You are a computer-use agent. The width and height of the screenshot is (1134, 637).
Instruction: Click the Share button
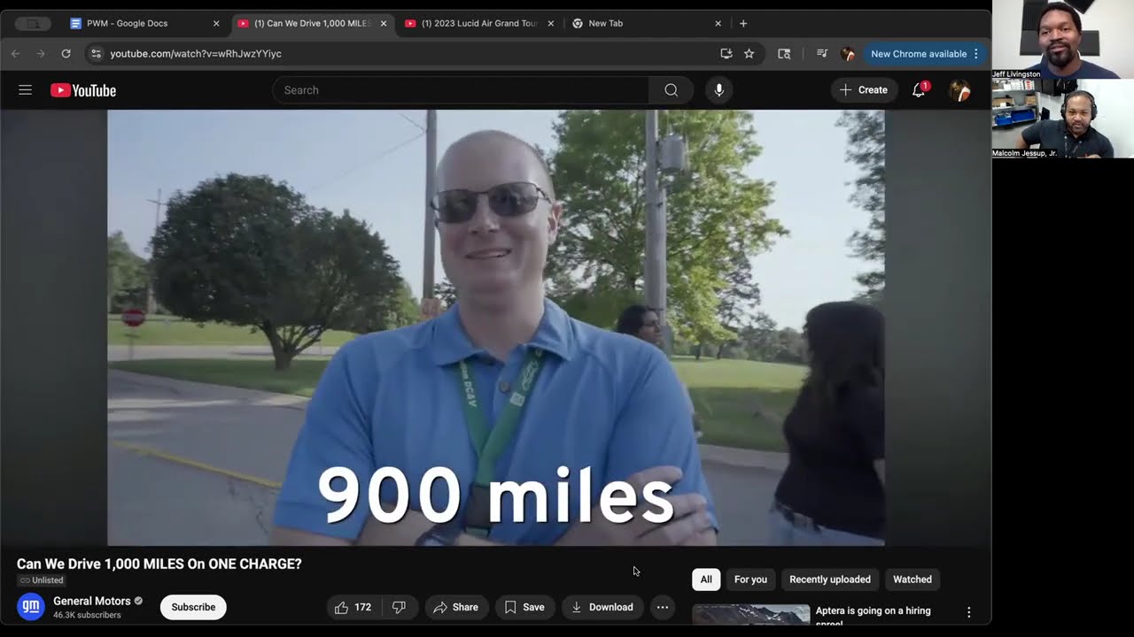pyautogui.click(x=455, y=607)
